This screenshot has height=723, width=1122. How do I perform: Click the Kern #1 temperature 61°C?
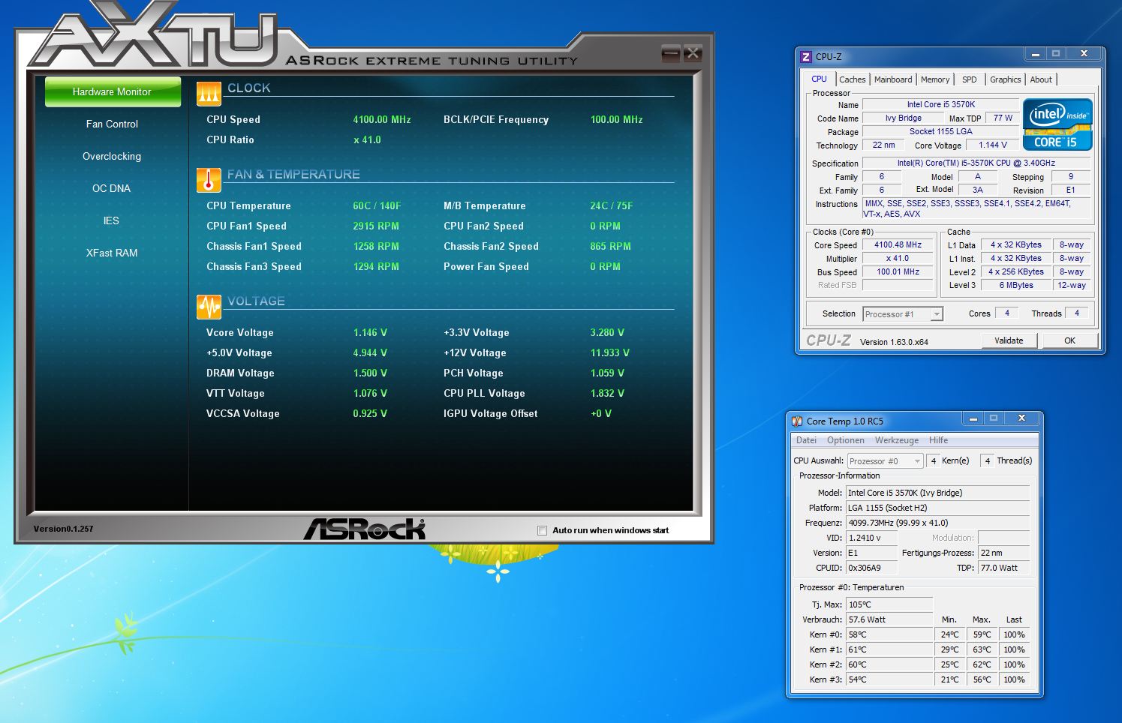tap(889, 649)
